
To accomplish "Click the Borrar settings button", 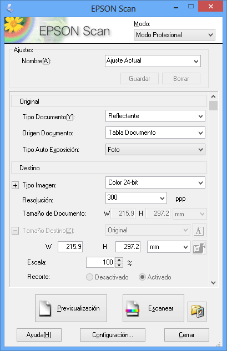I will click(181, 79).
